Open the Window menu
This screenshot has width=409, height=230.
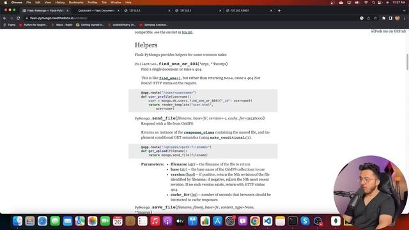click(x=116, y=3)
